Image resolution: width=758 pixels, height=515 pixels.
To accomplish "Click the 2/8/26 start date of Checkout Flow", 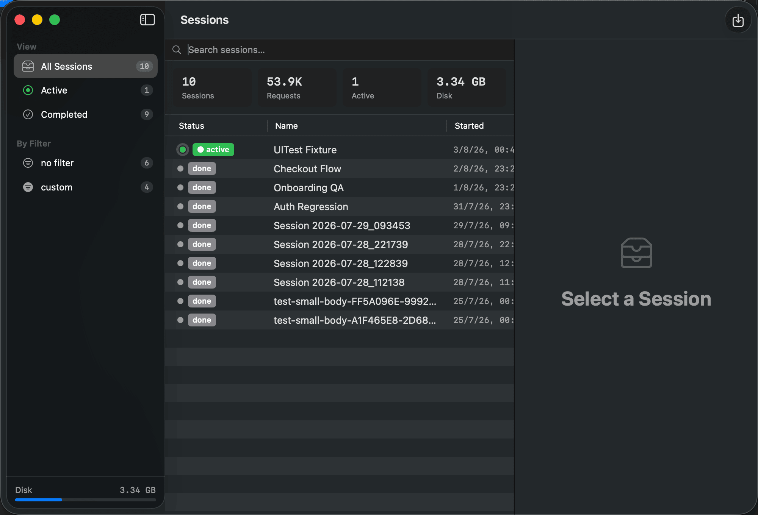I will (484, 169).
